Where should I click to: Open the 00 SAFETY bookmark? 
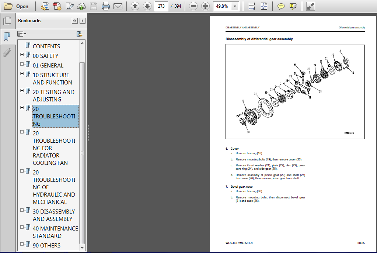click(45, 56)
